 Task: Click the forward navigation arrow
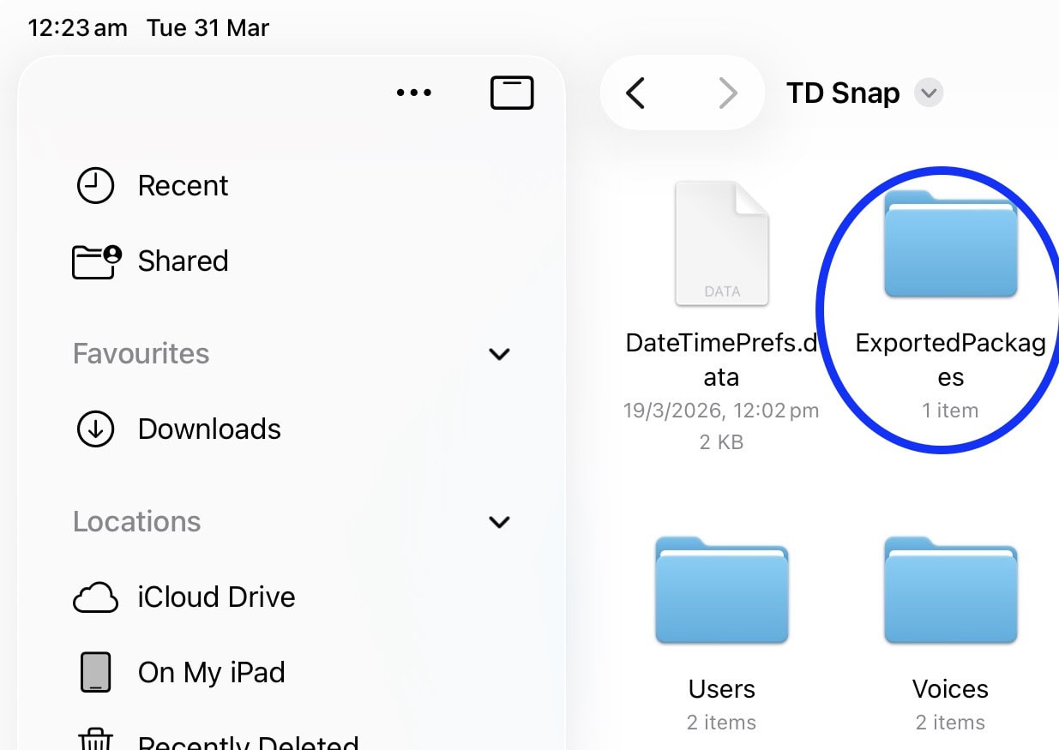(728, 93)
